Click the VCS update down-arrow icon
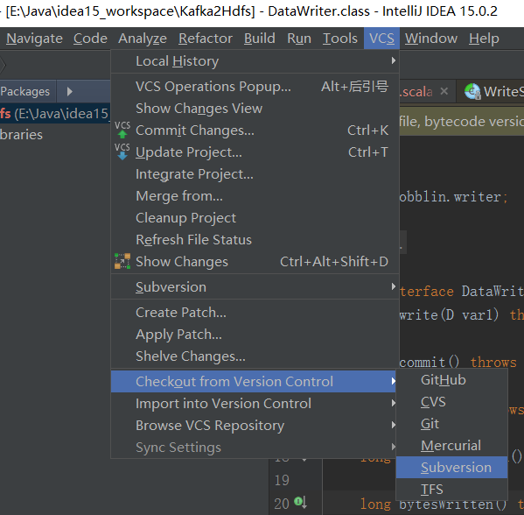 (122, 152)
